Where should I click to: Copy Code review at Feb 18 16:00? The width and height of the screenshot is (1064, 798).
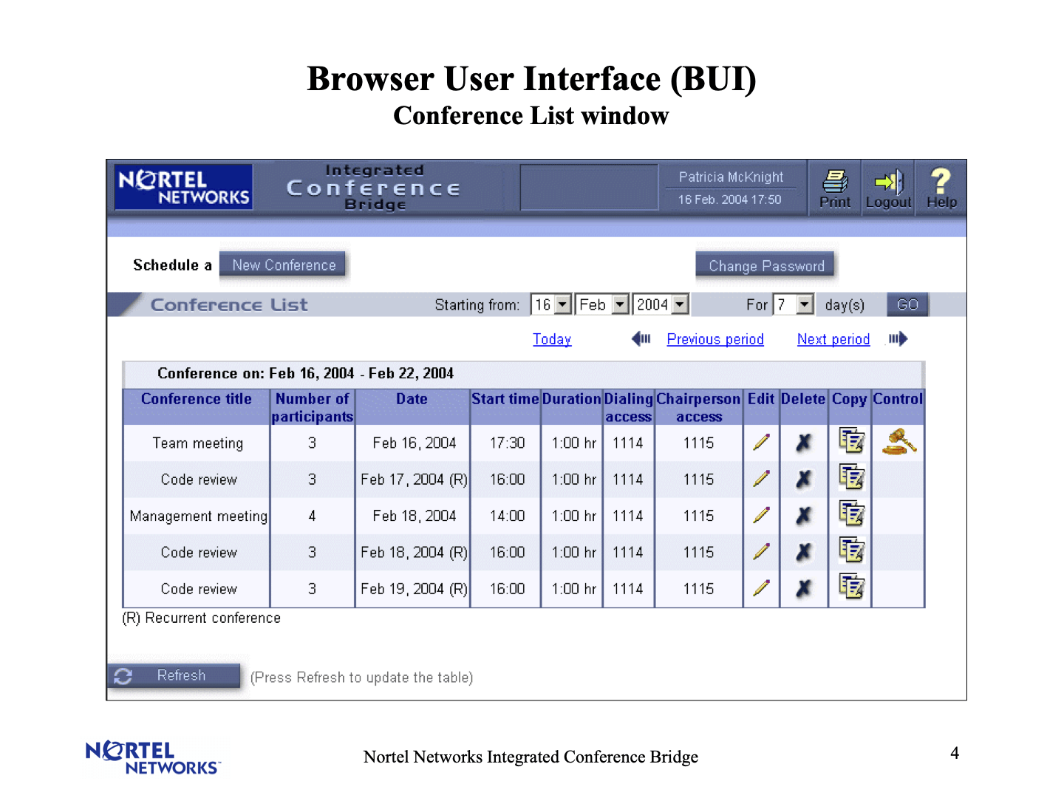click(x=851, y=550)
